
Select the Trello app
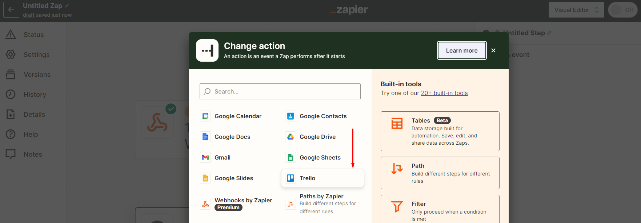(322, 178)
